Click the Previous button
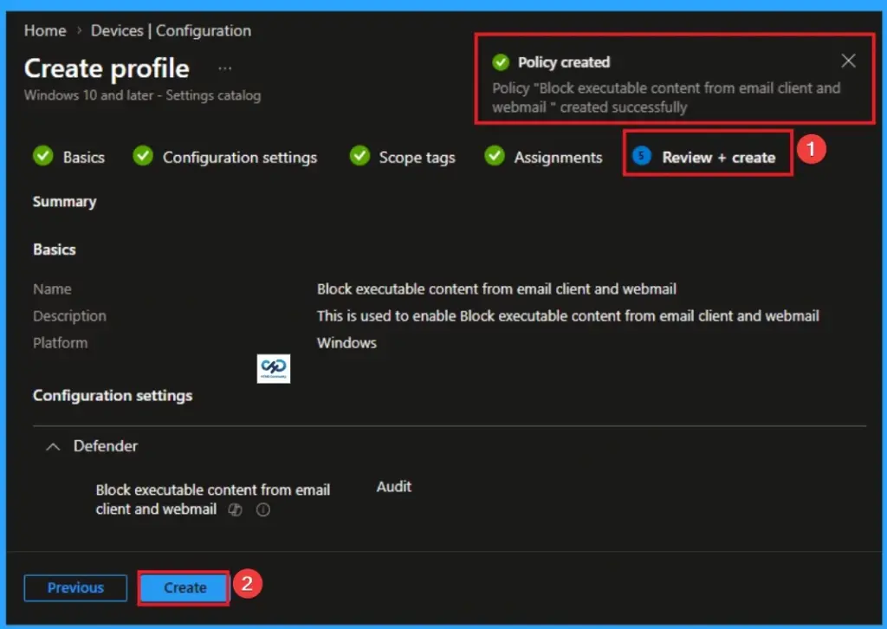The height and width of the screenshot is (629, 887). [x=75, y=587]
